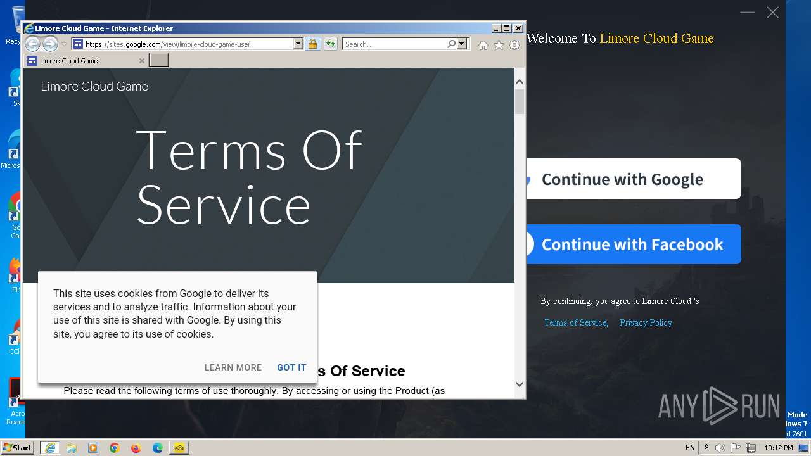811x456 pixels.
Task: Launch Edge from the taskbar
Action: 158,448
